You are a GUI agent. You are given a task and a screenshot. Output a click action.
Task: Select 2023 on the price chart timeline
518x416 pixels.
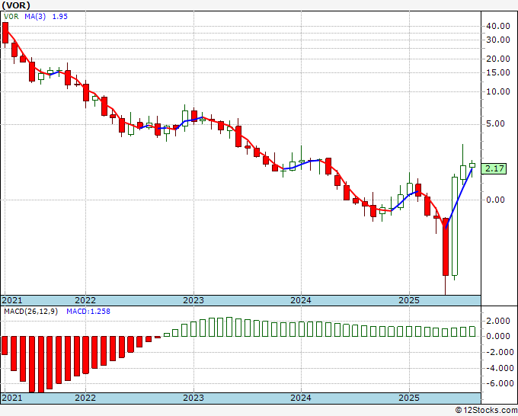coord(193,300)
